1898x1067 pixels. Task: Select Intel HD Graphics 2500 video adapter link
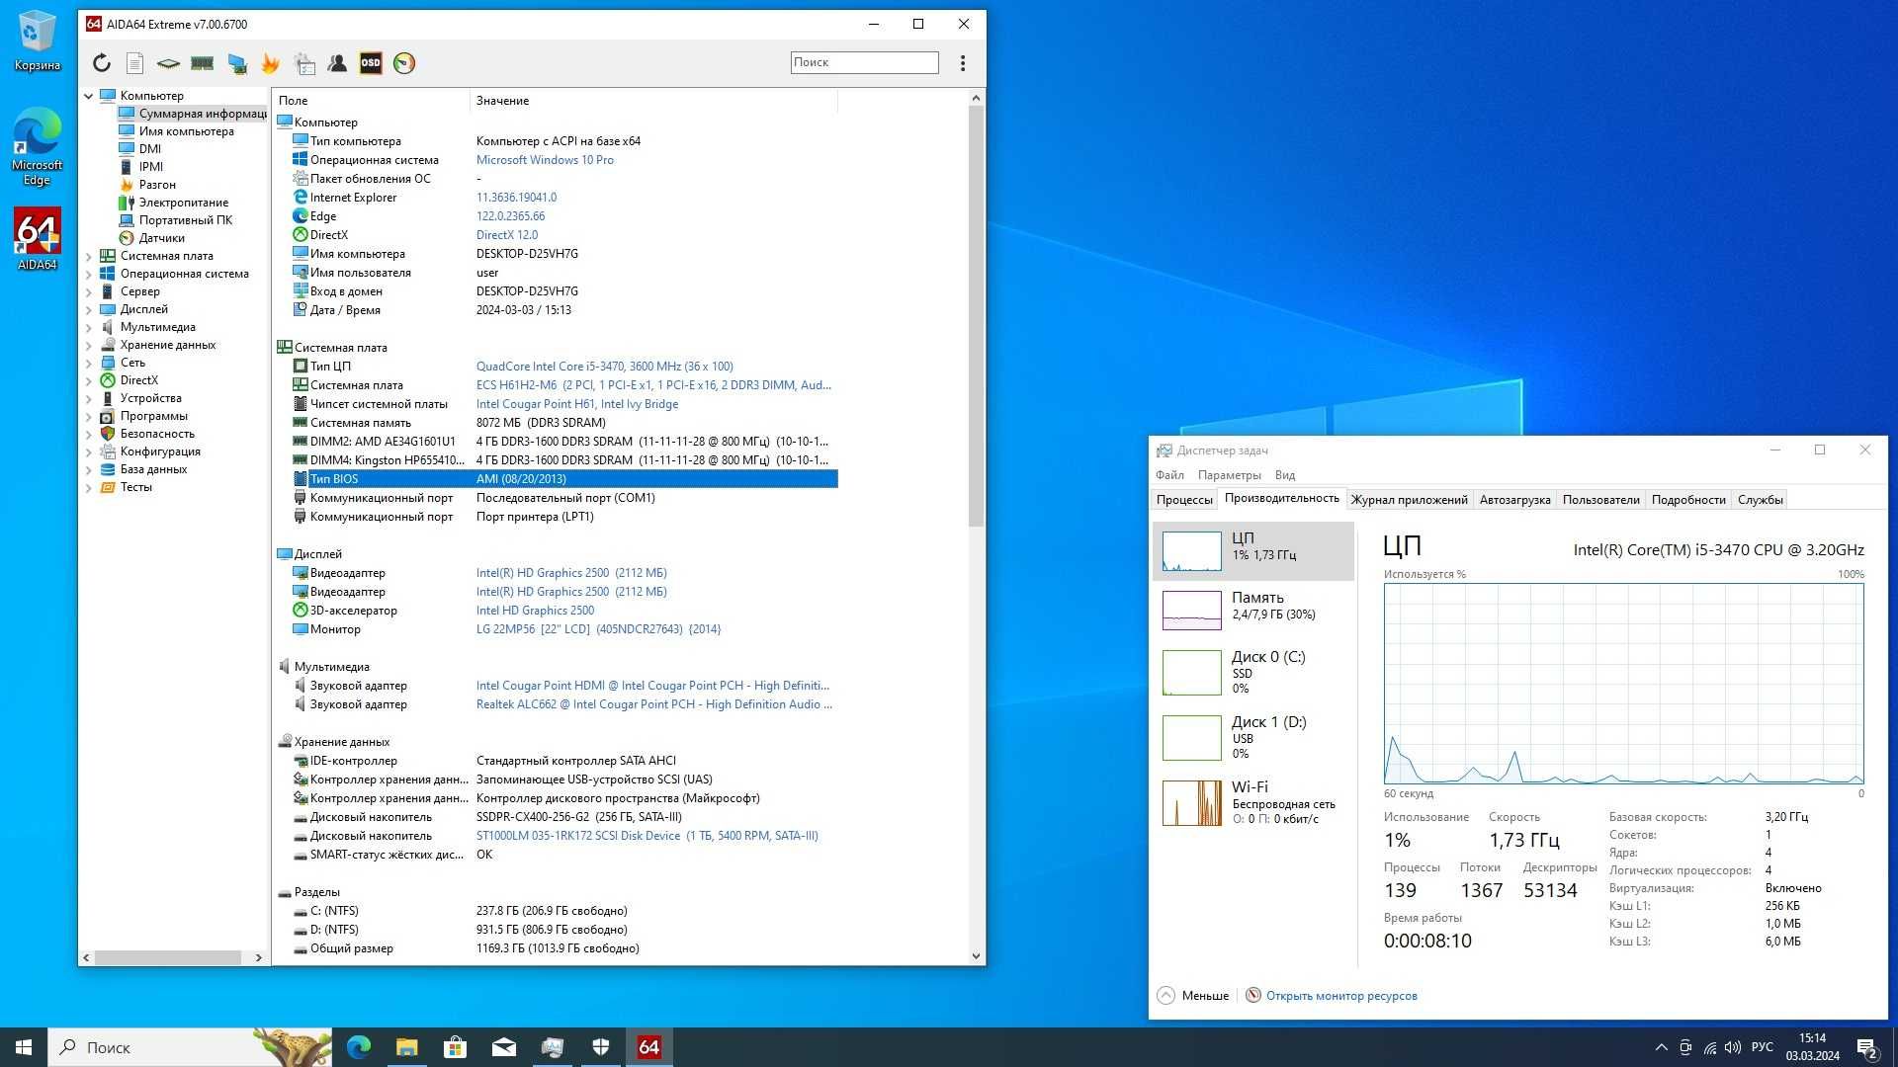571,572
